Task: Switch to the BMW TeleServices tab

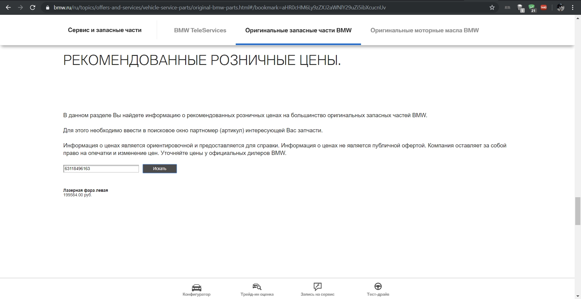Action: click(x=200, y=30)
